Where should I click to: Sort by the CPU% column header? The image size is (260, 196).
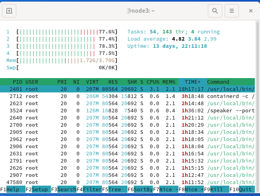[x=153, y=82]
